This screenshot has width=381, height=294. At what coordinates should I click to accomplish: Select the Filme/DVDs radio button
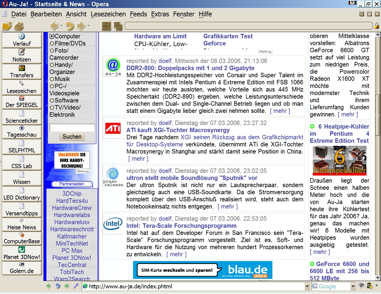pyautogui.click(x=52, y=43)
